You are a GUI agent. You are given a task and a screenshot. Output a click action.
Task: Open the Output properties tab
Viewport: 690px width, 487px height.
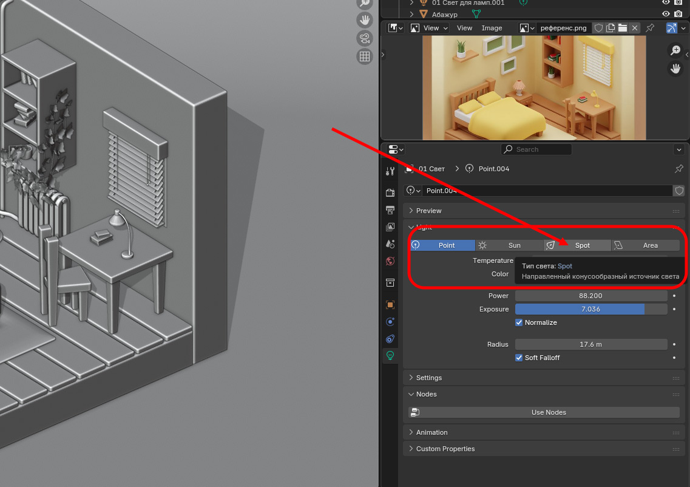[x=390, y=210]
